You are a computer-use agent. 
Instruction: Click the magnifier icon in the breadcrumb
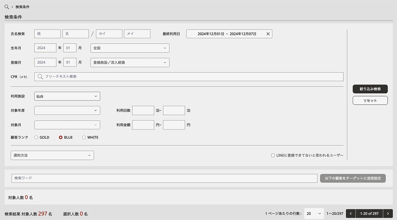(x=7, y=7)
